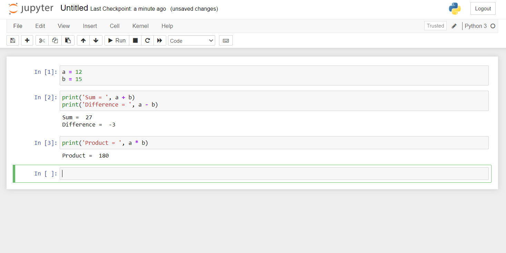Check the kernel status circle indicator
The width and height of the screenshot is (506, 253).
(493, 26)
